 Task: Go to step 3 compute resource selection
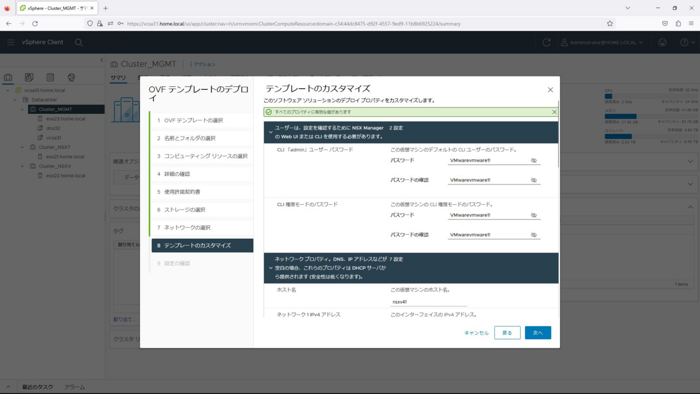pos(202,156)
